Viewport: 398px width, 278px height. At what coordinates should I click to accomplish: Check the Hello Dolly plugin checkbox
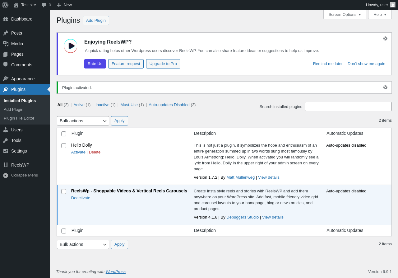tap(64, 146)
